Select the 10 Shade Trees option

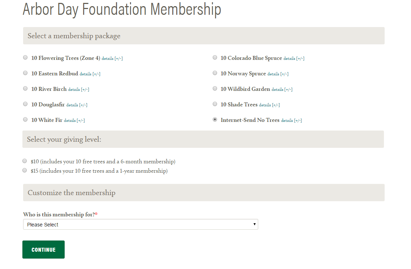coord(215,104)
